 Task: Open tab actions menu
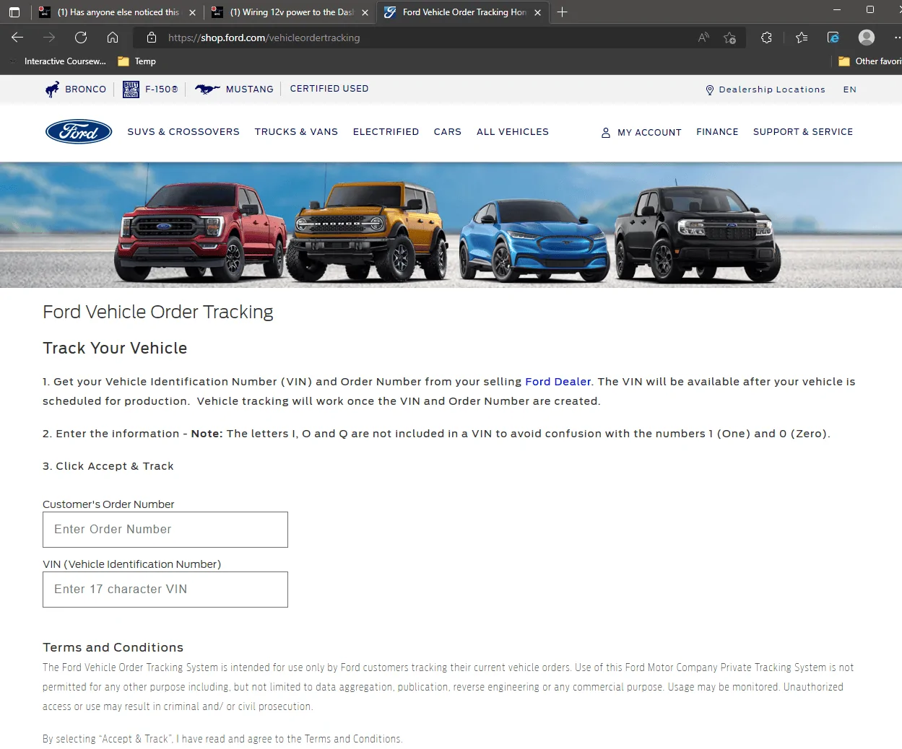click(14, 12)
